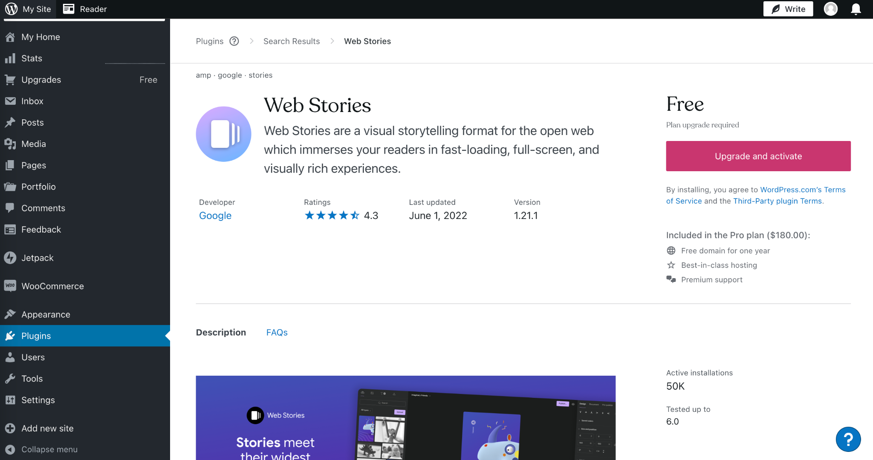Screen dimensions: 873x460
Task: Click Add new site label
Action: (x=47, y=428)
